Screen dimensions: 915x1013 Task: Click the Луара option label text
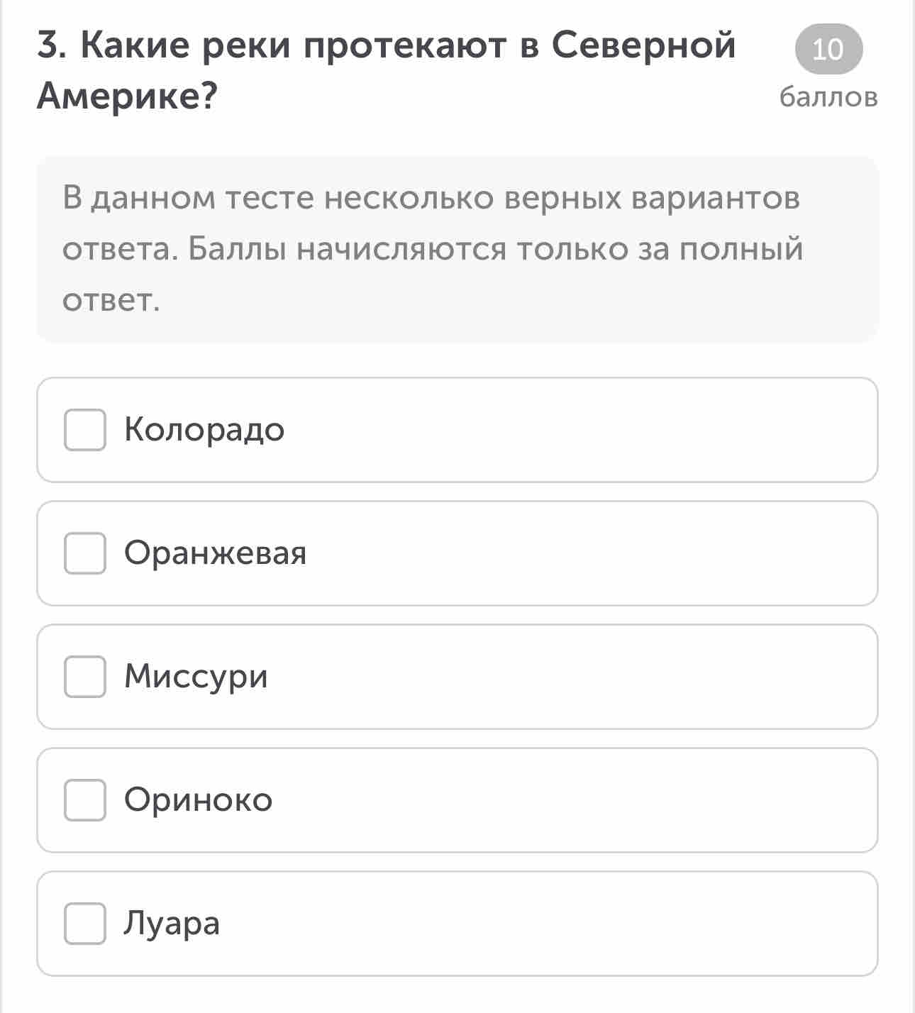(x=172, y=924)
